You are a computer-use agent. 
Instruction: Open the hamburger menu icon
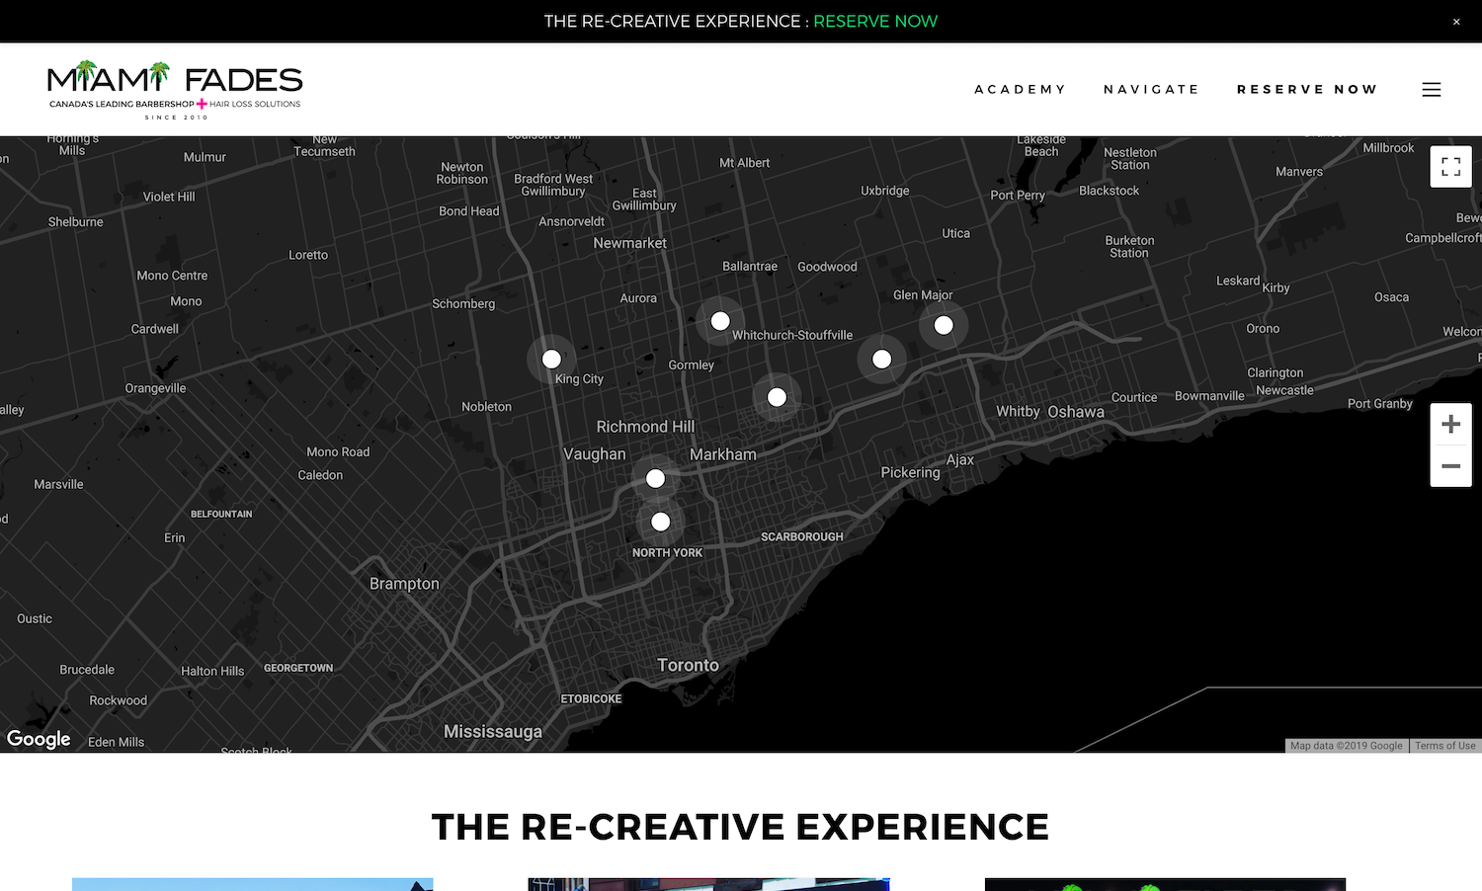coord(1431,90)
